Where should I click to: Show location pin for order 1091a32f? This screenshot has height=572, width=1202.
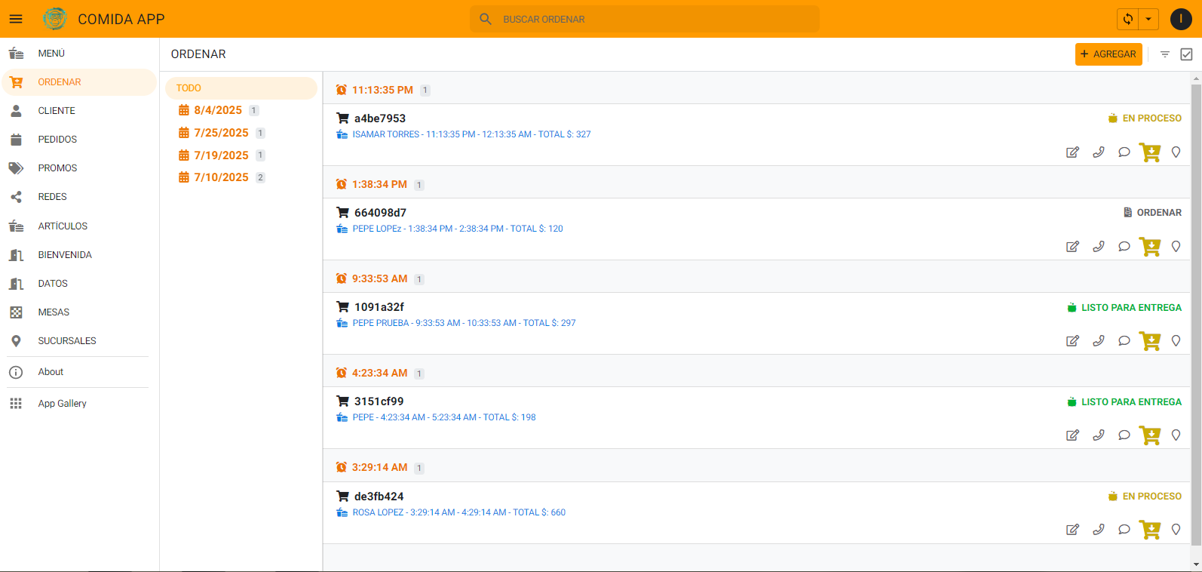[x=1176, y=341]
